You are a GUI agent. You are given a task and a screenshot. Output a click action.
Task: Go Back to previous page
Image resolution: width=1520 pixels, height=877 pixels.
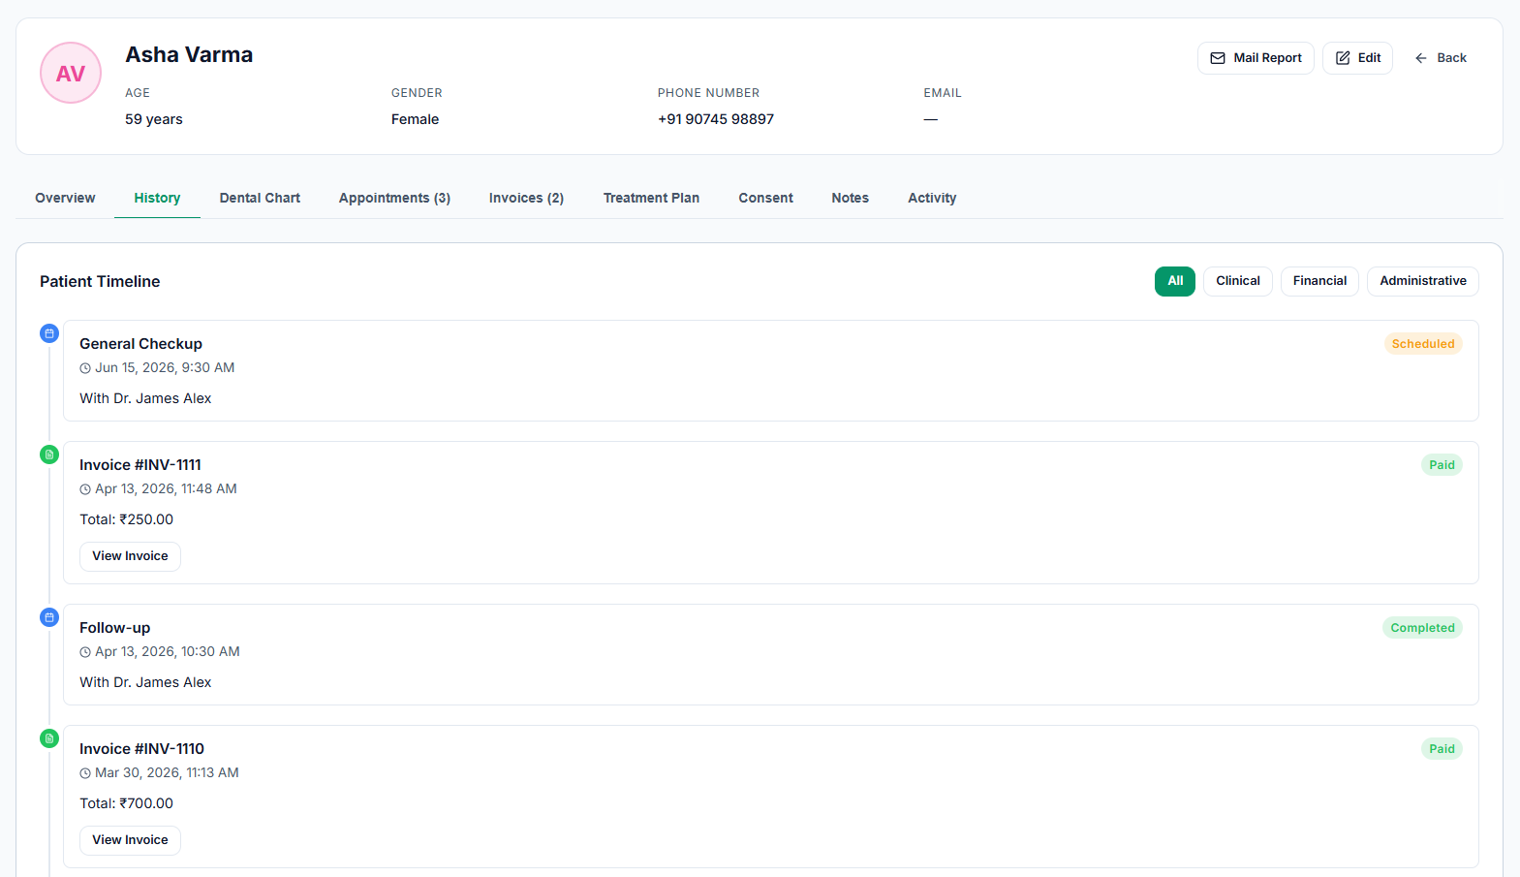coord(1441,58)
